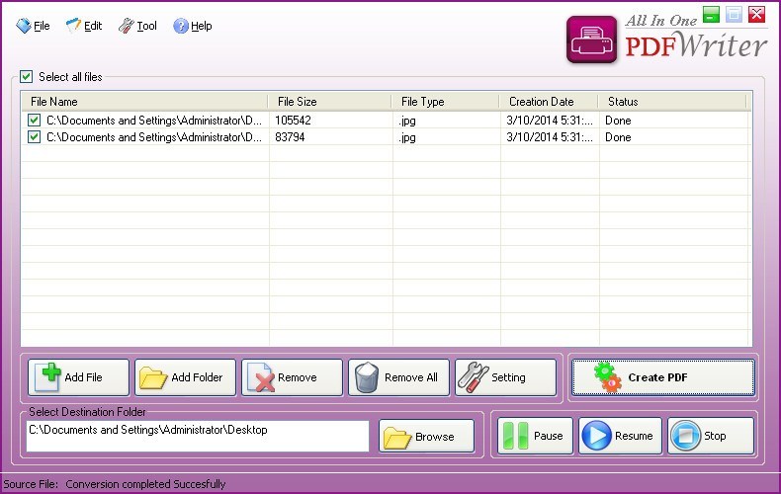The height and width of the screenshot is (494, 781).
Task: Click the Add File button with green plus icon
Action: 79,377
